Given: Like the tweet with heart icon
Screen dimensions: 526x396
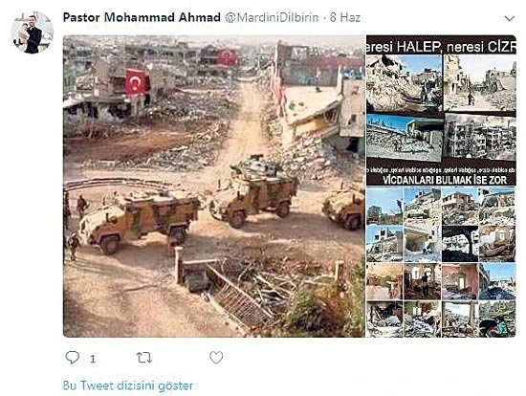Looking at the screenshot, I should pos(216,358).
